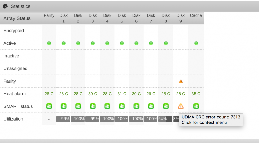Click Disk 5 31 C temperature value

pos(122,94)
